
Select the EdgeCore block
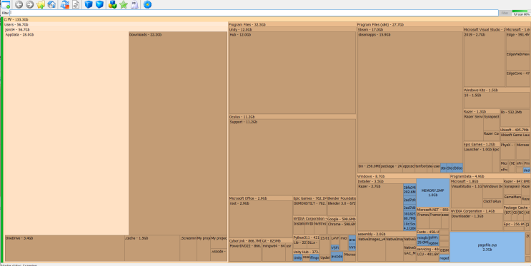point(518,78)
